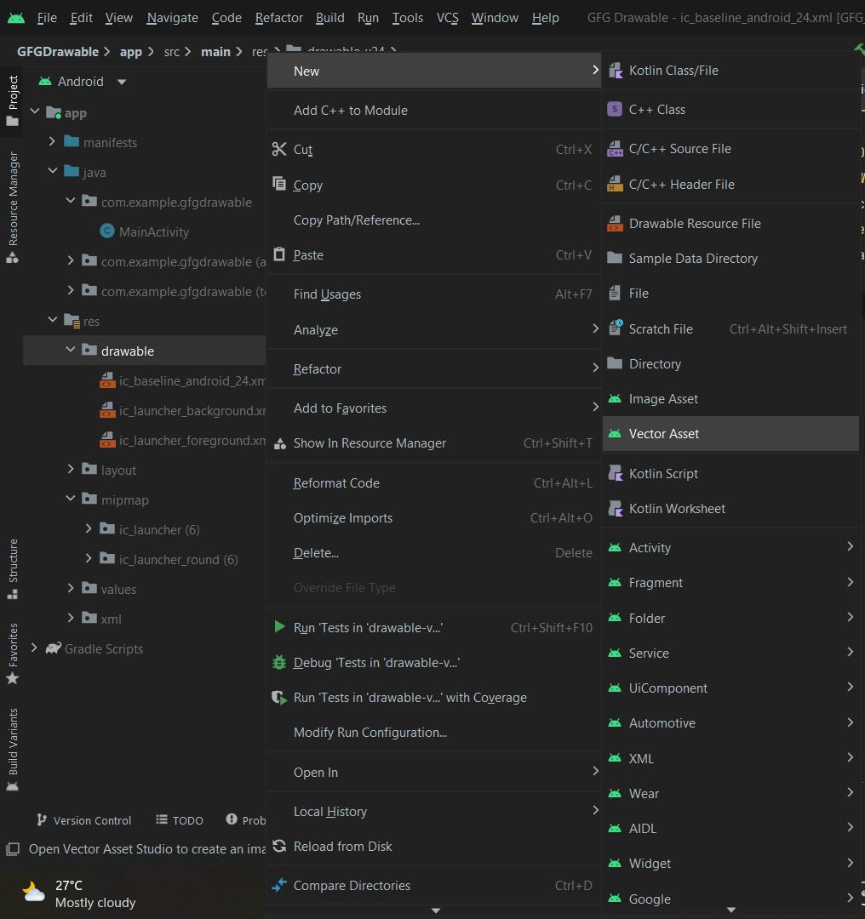Screen dimensions: 865x919
Task: Click the MainActivity class icon
Action: pos(106,231)
